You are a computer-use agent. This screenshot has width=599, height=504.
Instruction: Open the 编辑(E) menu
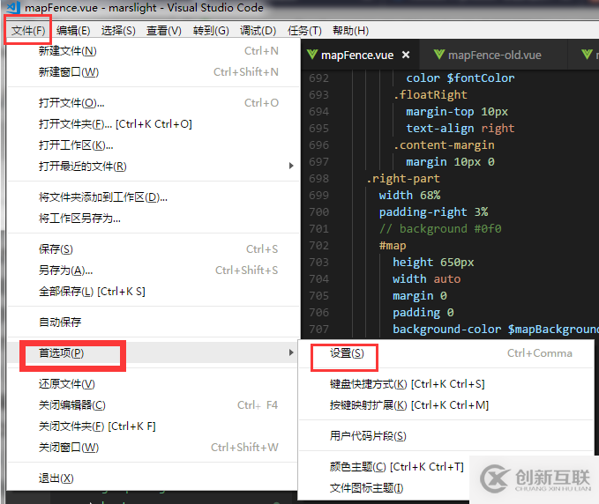click(73, 31)
